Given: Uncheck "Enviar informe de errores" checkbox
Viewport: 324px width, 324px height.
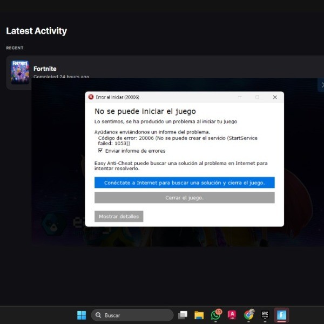Looking at the screenshot, I should [100, 151].
